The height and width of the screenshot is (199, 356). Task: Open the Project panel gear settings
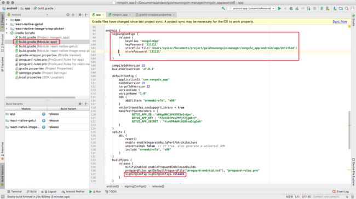point(80,15)
